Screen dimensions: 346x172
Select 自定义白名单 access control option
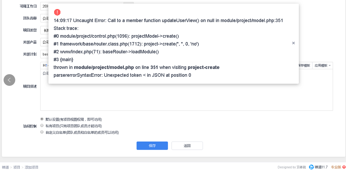(42, 132)
